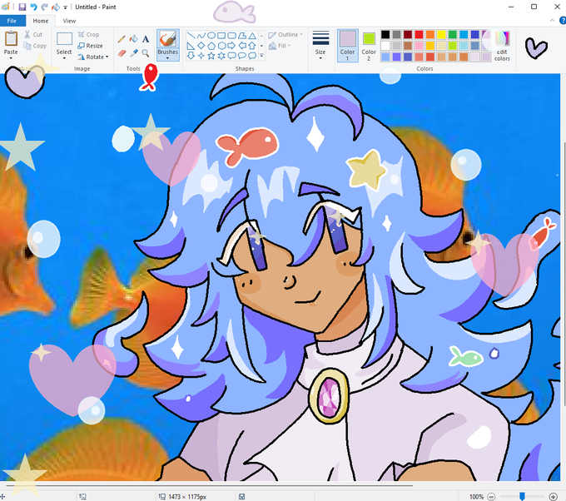Open the Brushes dropdown arrow
566x501 pixels.
168,58
